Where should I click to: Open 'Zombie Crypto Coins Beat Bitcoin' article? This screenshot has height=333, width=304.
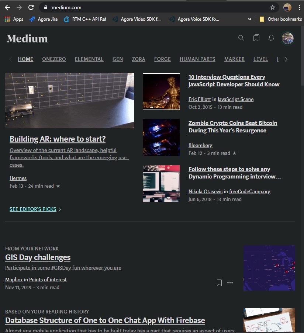coord(233,126)
